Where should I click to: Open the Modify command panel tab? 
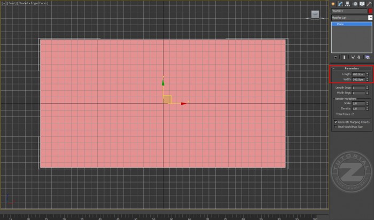[x=340, y=4]
